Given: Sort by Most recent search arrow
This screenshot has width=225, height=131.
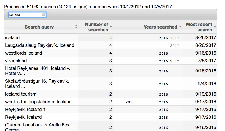Looking at the screenshot, I should pyautogui.click(x=215, y=27).
